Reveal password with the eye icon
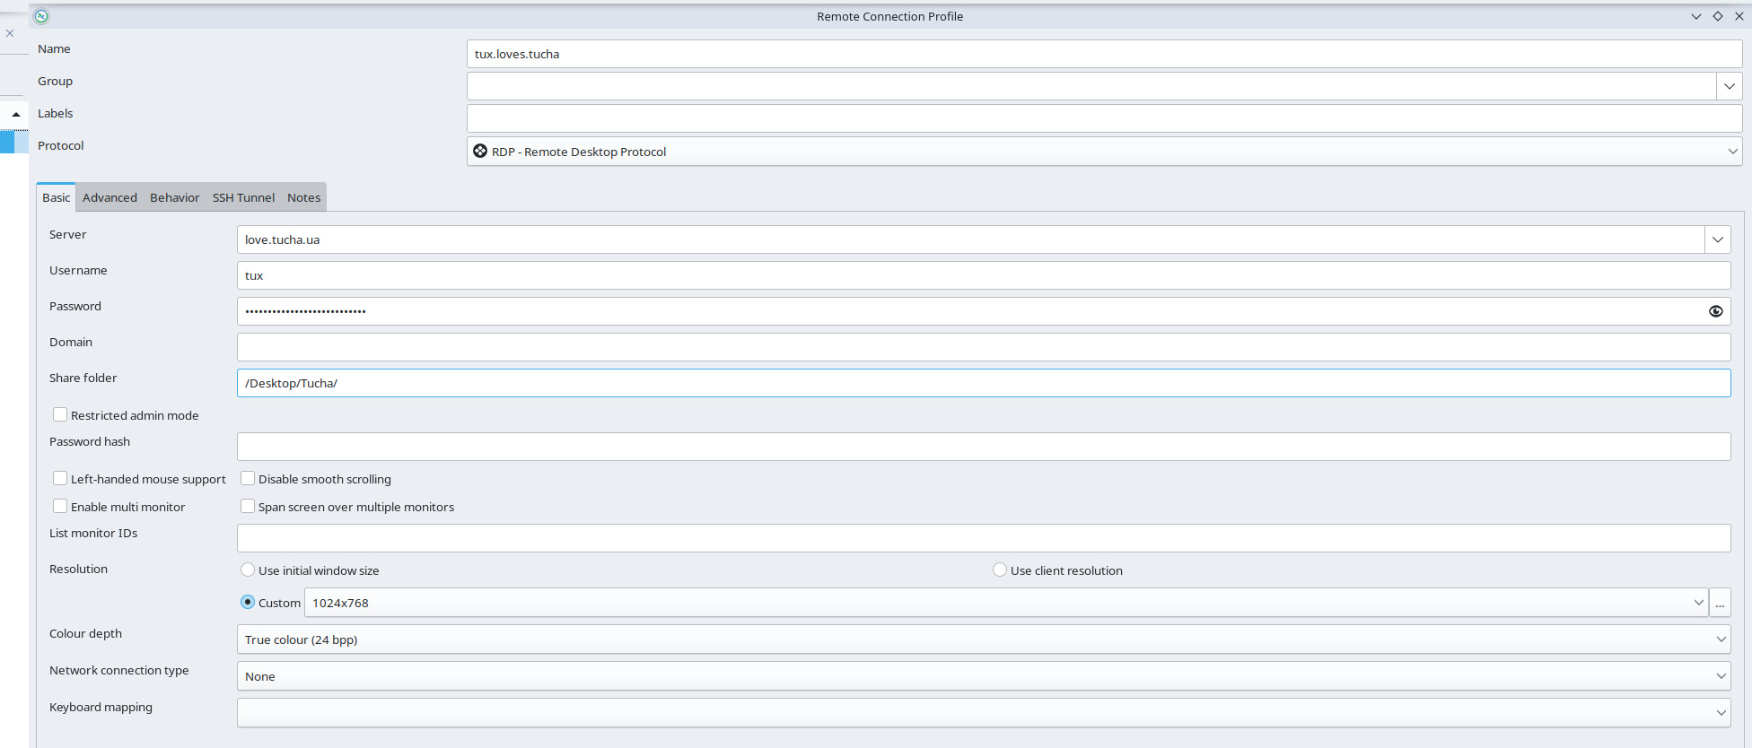The height and width of the screenshot is (748, 1752). [1715, 311]
